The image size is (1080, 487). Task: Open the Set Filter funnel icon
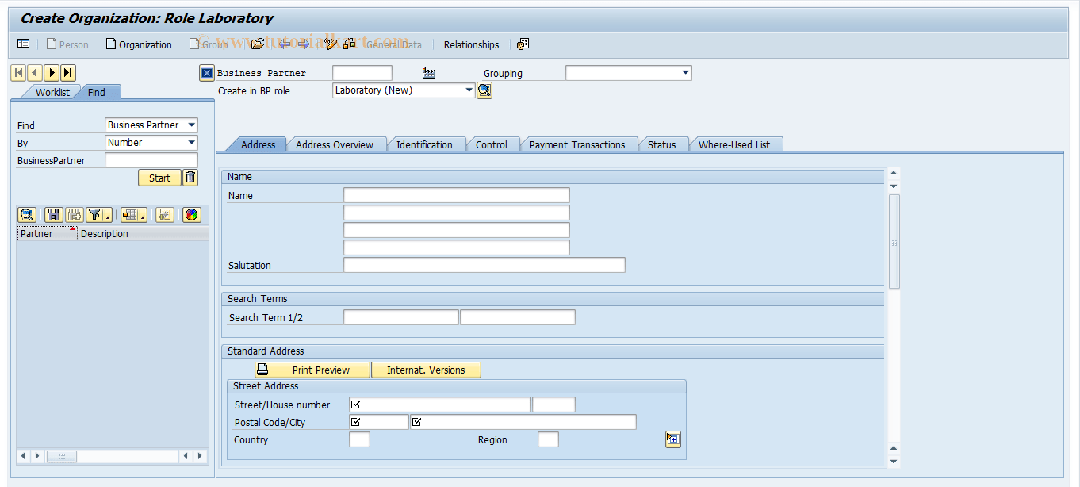pos(94,214)
